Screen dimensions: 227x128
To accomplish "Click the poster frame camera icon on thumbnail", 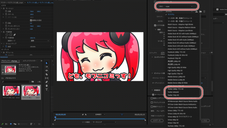I will point(3,70).
